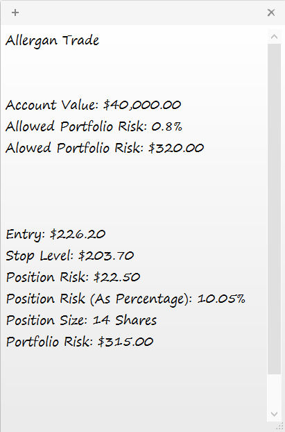Add a new sticky note with plus icon
285x432 pixels.
(15, 13)
